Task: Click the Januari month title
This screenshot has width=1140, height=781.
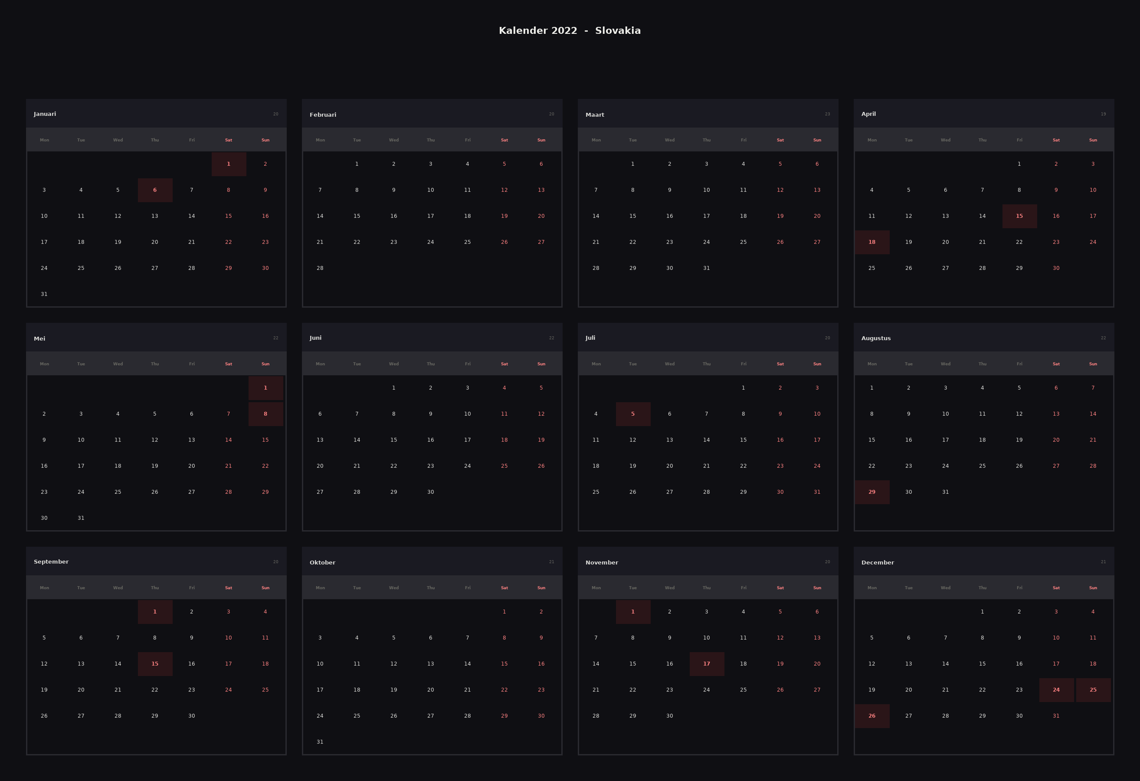Action: [45, 114]
